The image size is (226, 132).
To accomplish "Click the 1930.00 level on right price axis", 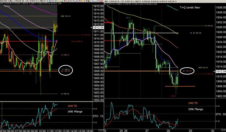I will point(221,27).
